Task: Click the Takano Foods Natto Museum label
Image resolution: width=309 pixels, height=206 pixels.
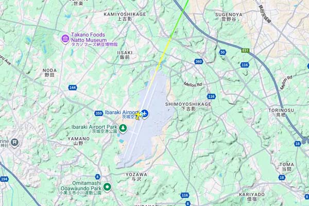Action: click(x=89, y=38)
